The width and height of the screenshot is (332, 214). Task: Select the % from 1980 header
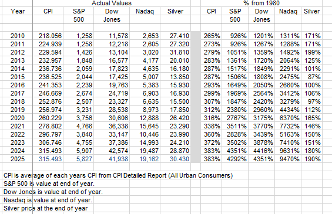[261, 3]
